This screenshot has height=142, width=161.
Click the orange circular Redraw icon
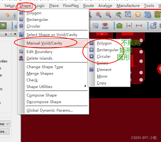[138, 14]
